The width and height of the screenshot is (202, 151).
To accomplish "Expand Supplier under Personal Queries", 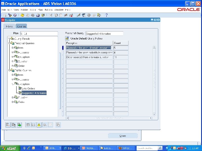I will 13,61.
